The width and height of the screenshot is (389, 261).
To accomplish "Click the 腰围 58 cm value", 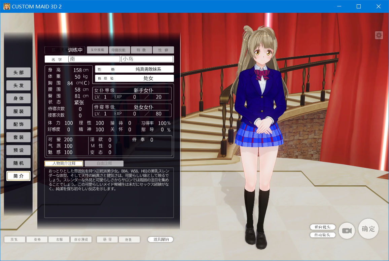I will click(x=82, y=89).
